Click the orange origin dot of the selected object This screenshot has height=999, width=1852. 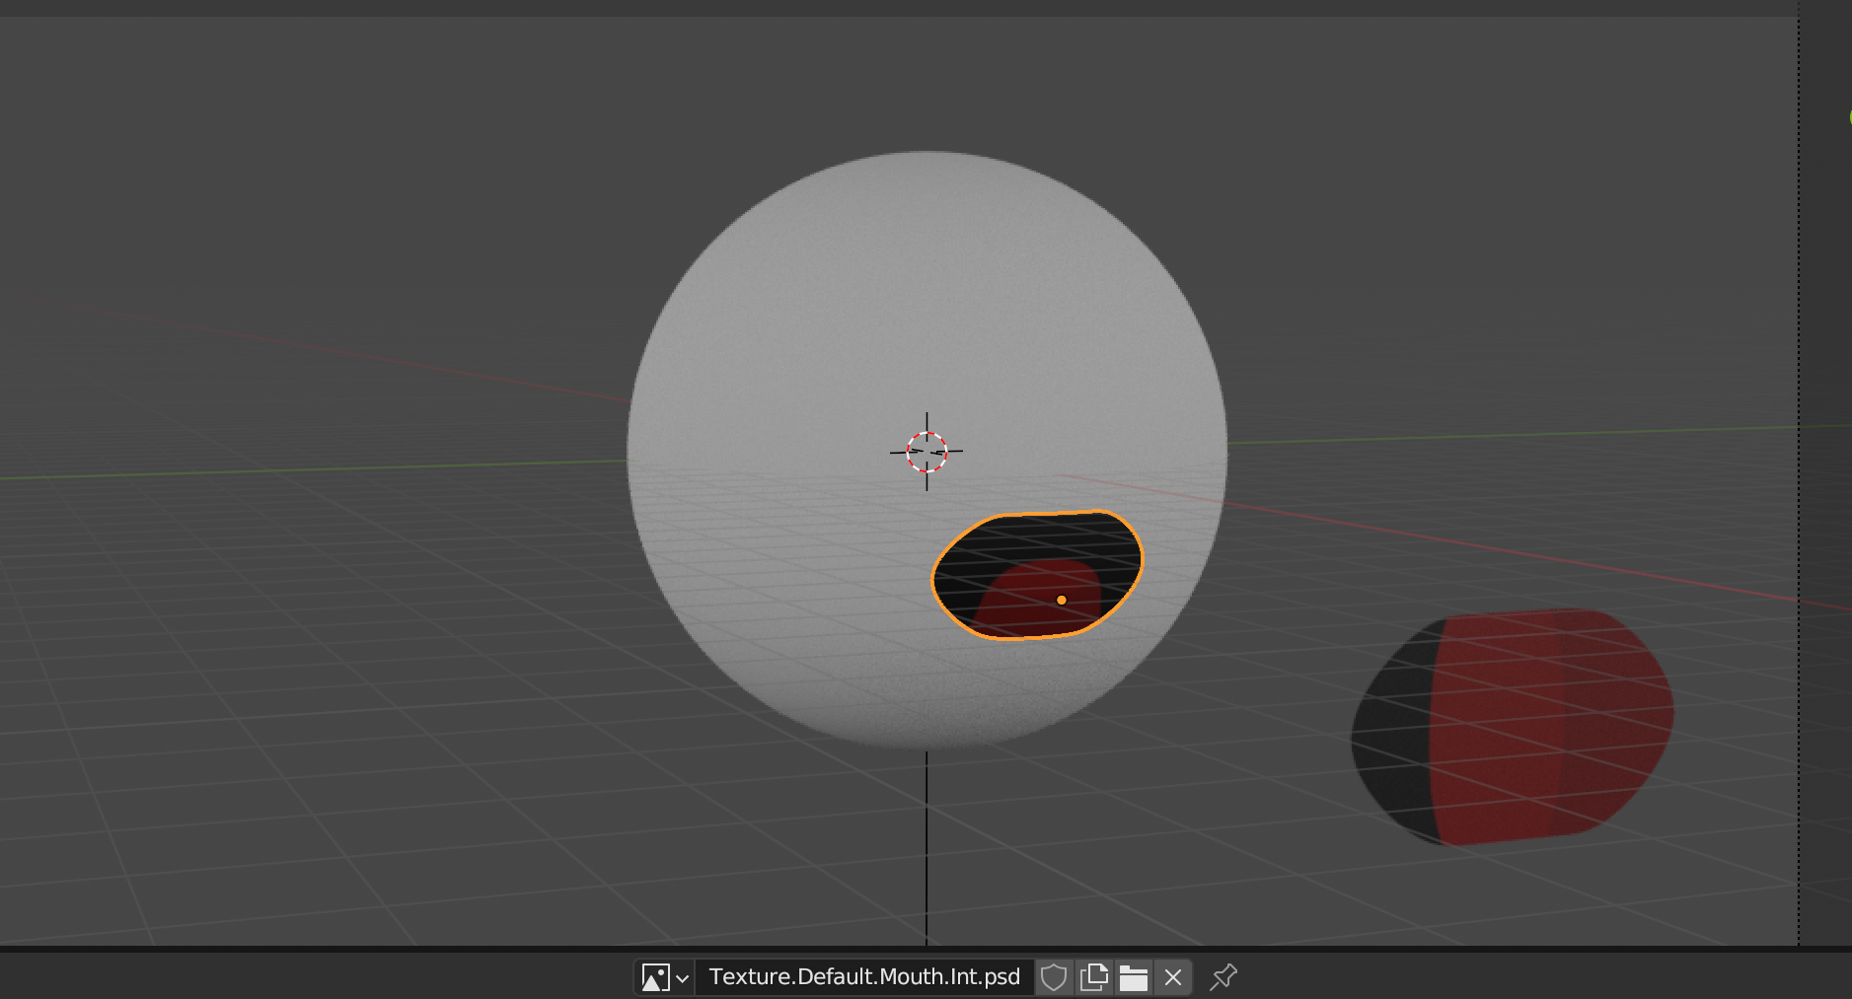(x=1062, y=600)
